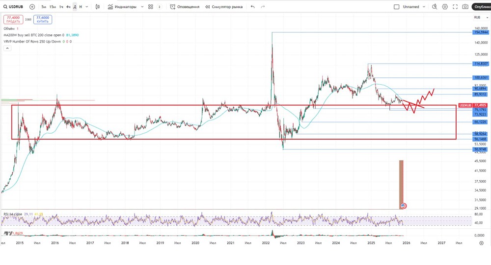This screenshot has width=491, height=265.
Task: Click the Опубликовать publish button
Action: point(482,6)
